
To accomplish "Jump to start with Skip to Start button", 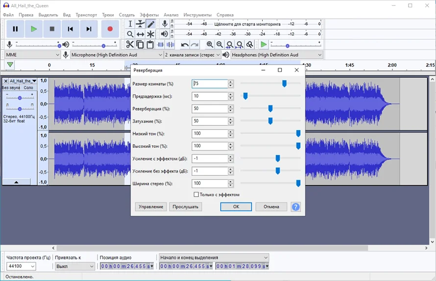I will (70, 29).
